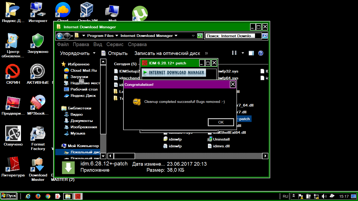Go back with the Explorer back arrow
Image resolution: width=358 pixels, height=201 pixels.
(x=59, y=36)
